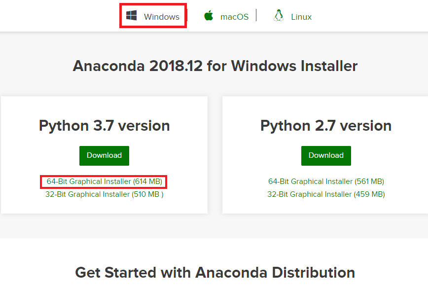
Task: Open 64-Bit Graphical Installer (614 MB) link
Action: pyautogui.click(x=104, y=181)
